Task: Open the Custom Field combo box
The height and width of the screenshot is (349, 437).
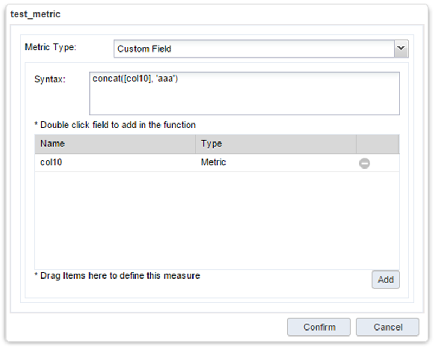Action: [254, 49]
